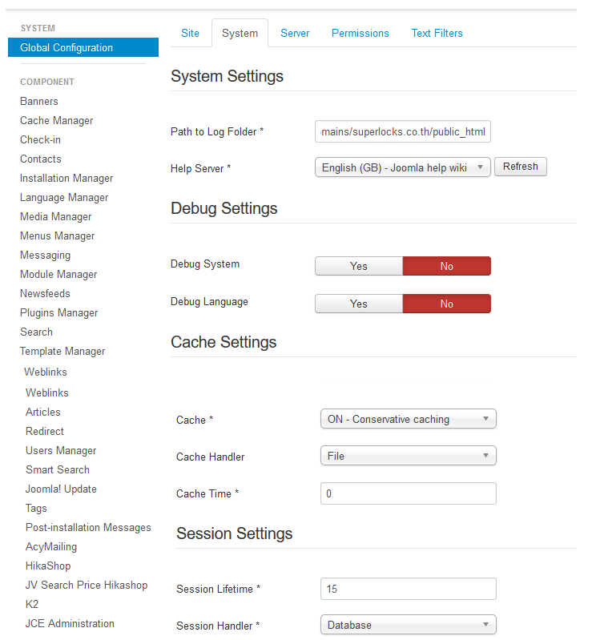The height and width of the screenshot is (640, 592).
Task: Set Debug Language to Yes
Action: point(359,304)
